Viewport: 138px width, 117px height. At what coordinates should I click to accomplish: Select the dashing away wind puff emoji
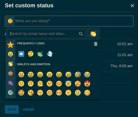(49, 54)
